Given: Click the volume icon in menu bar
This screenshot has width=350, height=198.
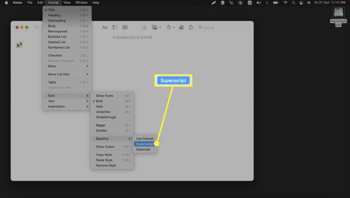Looking at the screenshot, I should pos(259,3).
